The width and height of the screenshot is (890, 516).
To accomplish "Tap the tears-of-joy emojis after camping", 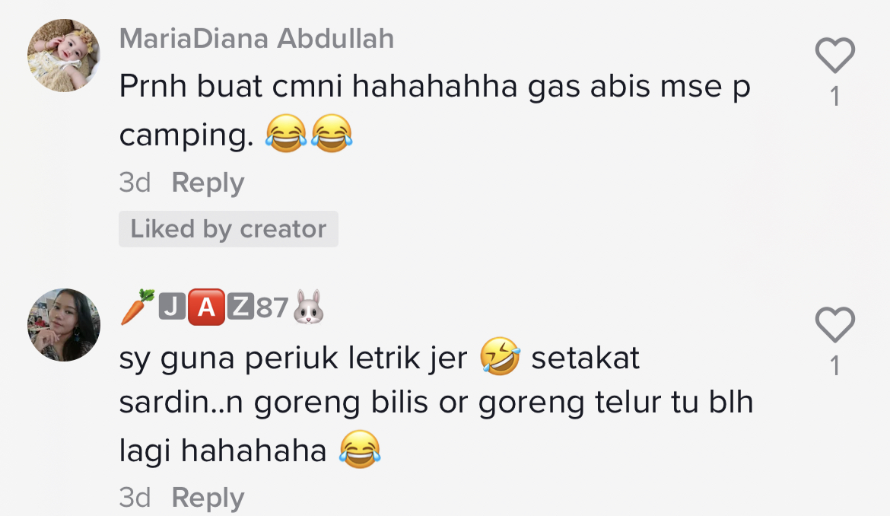I will tap(309, 133).
